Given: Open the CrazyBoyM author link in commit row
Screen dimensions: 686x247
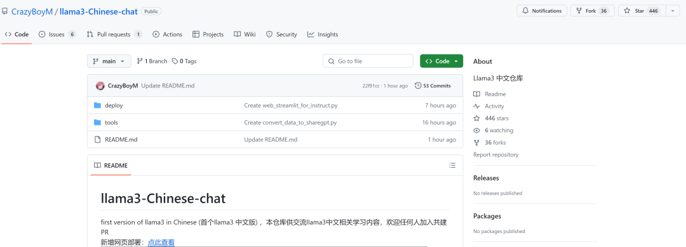Looking at the screenshot, I should [x=123, y=85].
